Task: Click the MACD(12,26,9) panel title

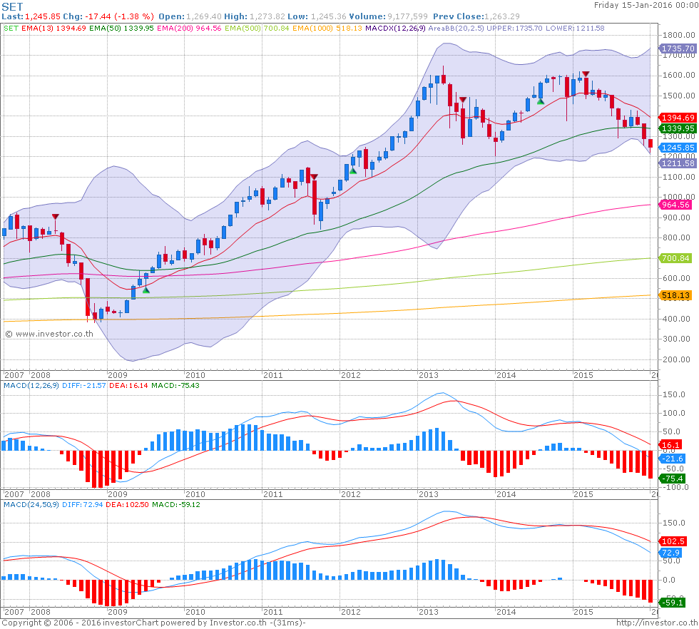Action: tap(31, 385)
